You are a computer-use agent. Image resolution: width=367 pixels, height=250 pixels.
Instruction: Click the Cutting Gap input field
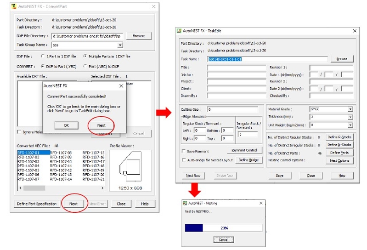235,110
